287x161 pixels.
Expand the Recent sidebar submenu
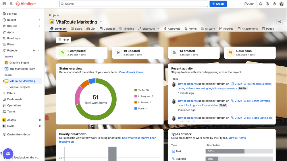tap(39, 20)
